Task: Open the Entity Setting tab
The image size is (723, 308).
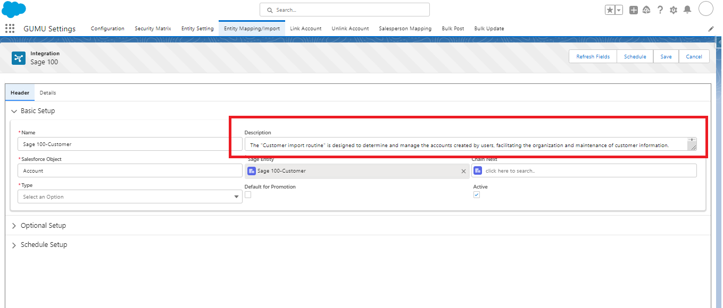Action: pyautogui.click(x=197, y=29)
